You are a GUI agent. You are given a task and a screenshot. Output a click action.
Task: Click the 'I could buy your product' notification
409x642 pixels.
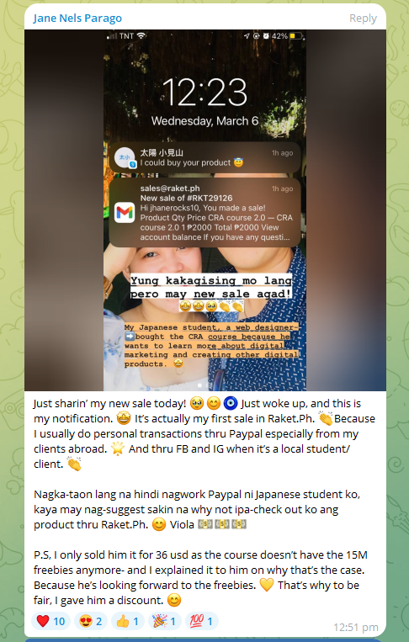coord(204,157)
